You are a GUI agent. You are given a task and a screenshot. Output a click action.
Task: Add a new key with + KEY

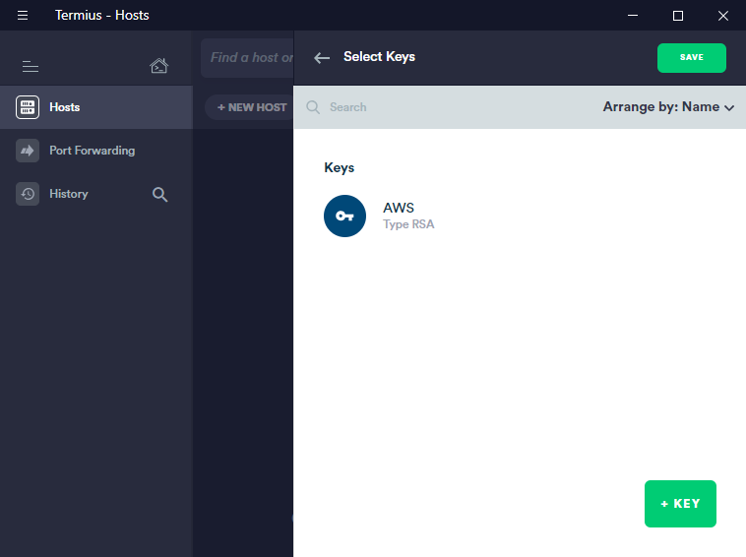680,504
